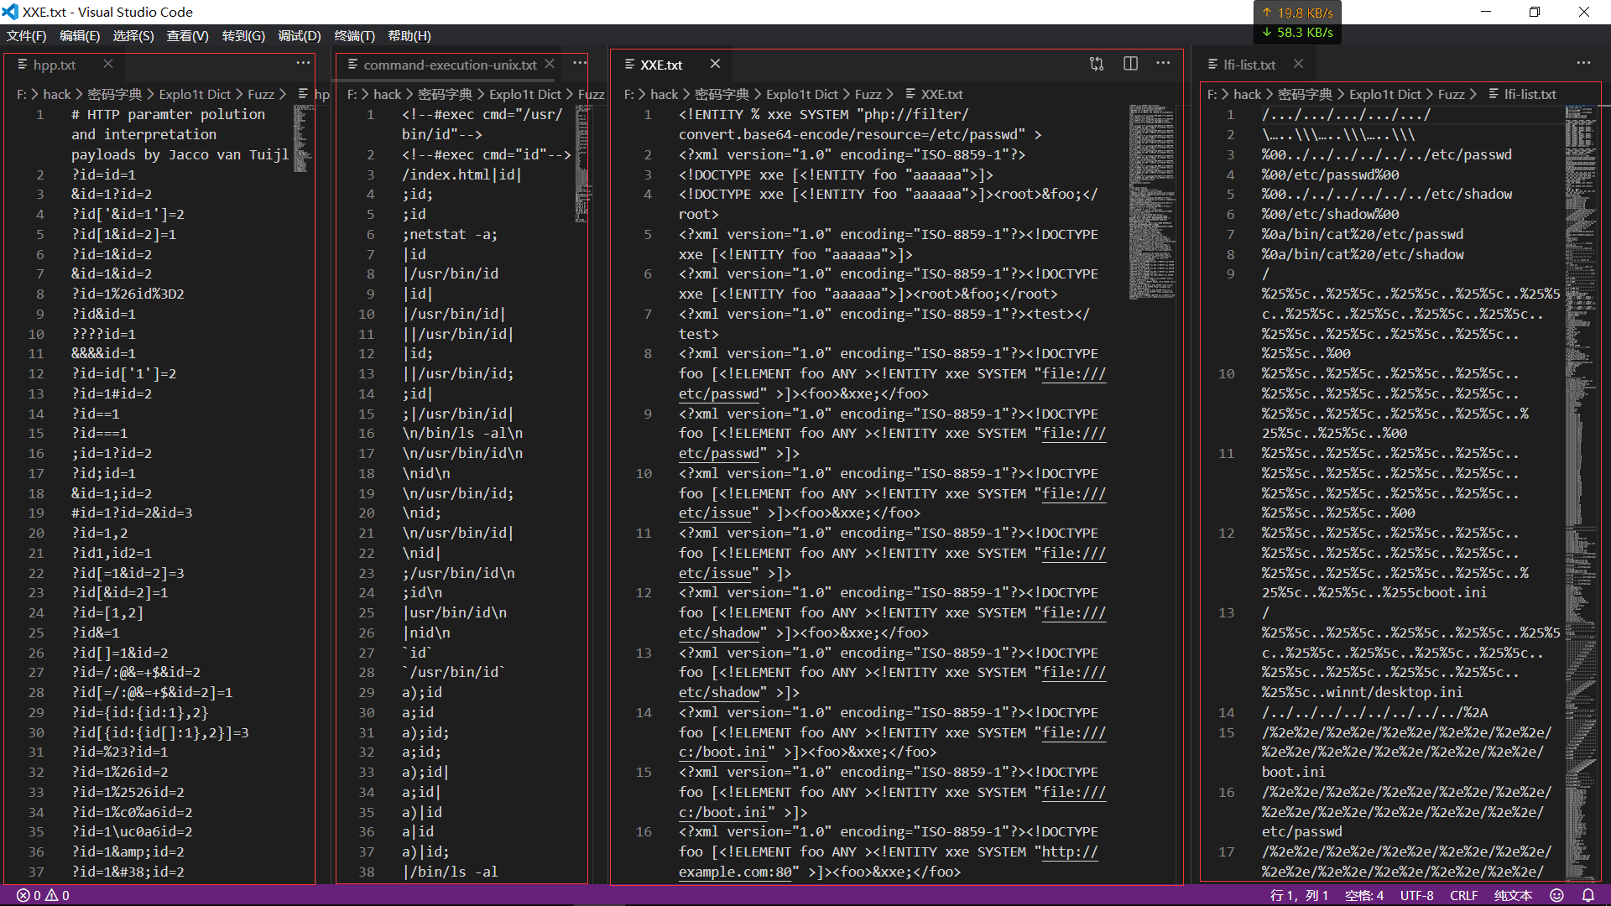Change indentation via 空格: 4
Viewport: 1611px width, 906px height.
click(x=1364, y=895)
